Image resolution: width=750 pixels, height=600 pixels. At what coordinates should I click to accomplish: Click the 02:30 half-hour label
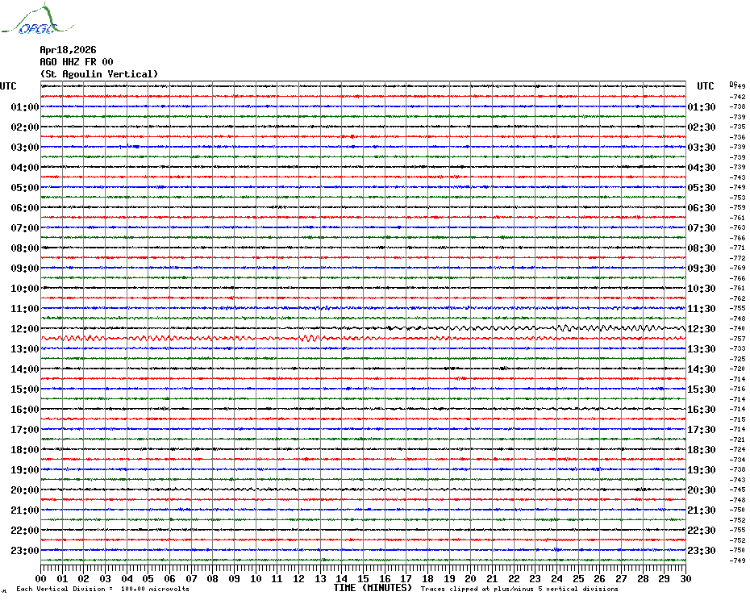coord(702,127)
